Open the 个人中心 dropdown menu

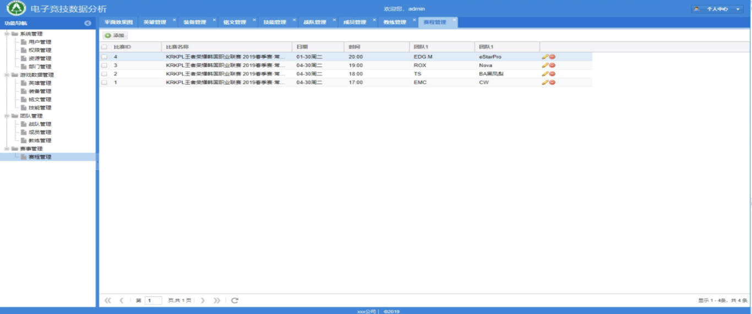tap(724, 9)
